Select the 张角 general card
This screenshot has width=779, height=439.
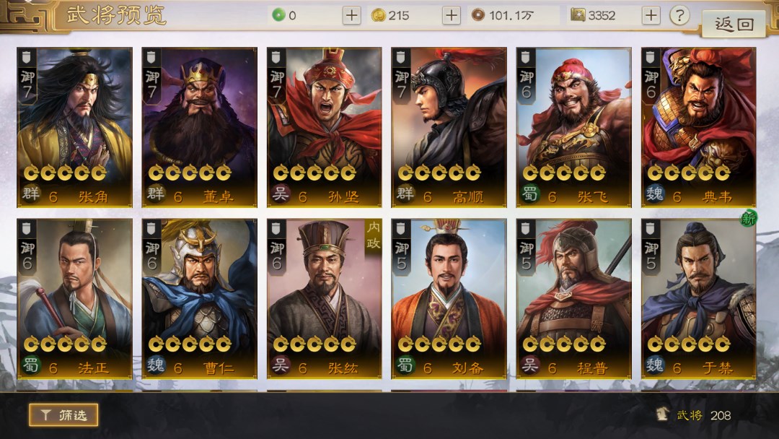click(x=74, y=127)
